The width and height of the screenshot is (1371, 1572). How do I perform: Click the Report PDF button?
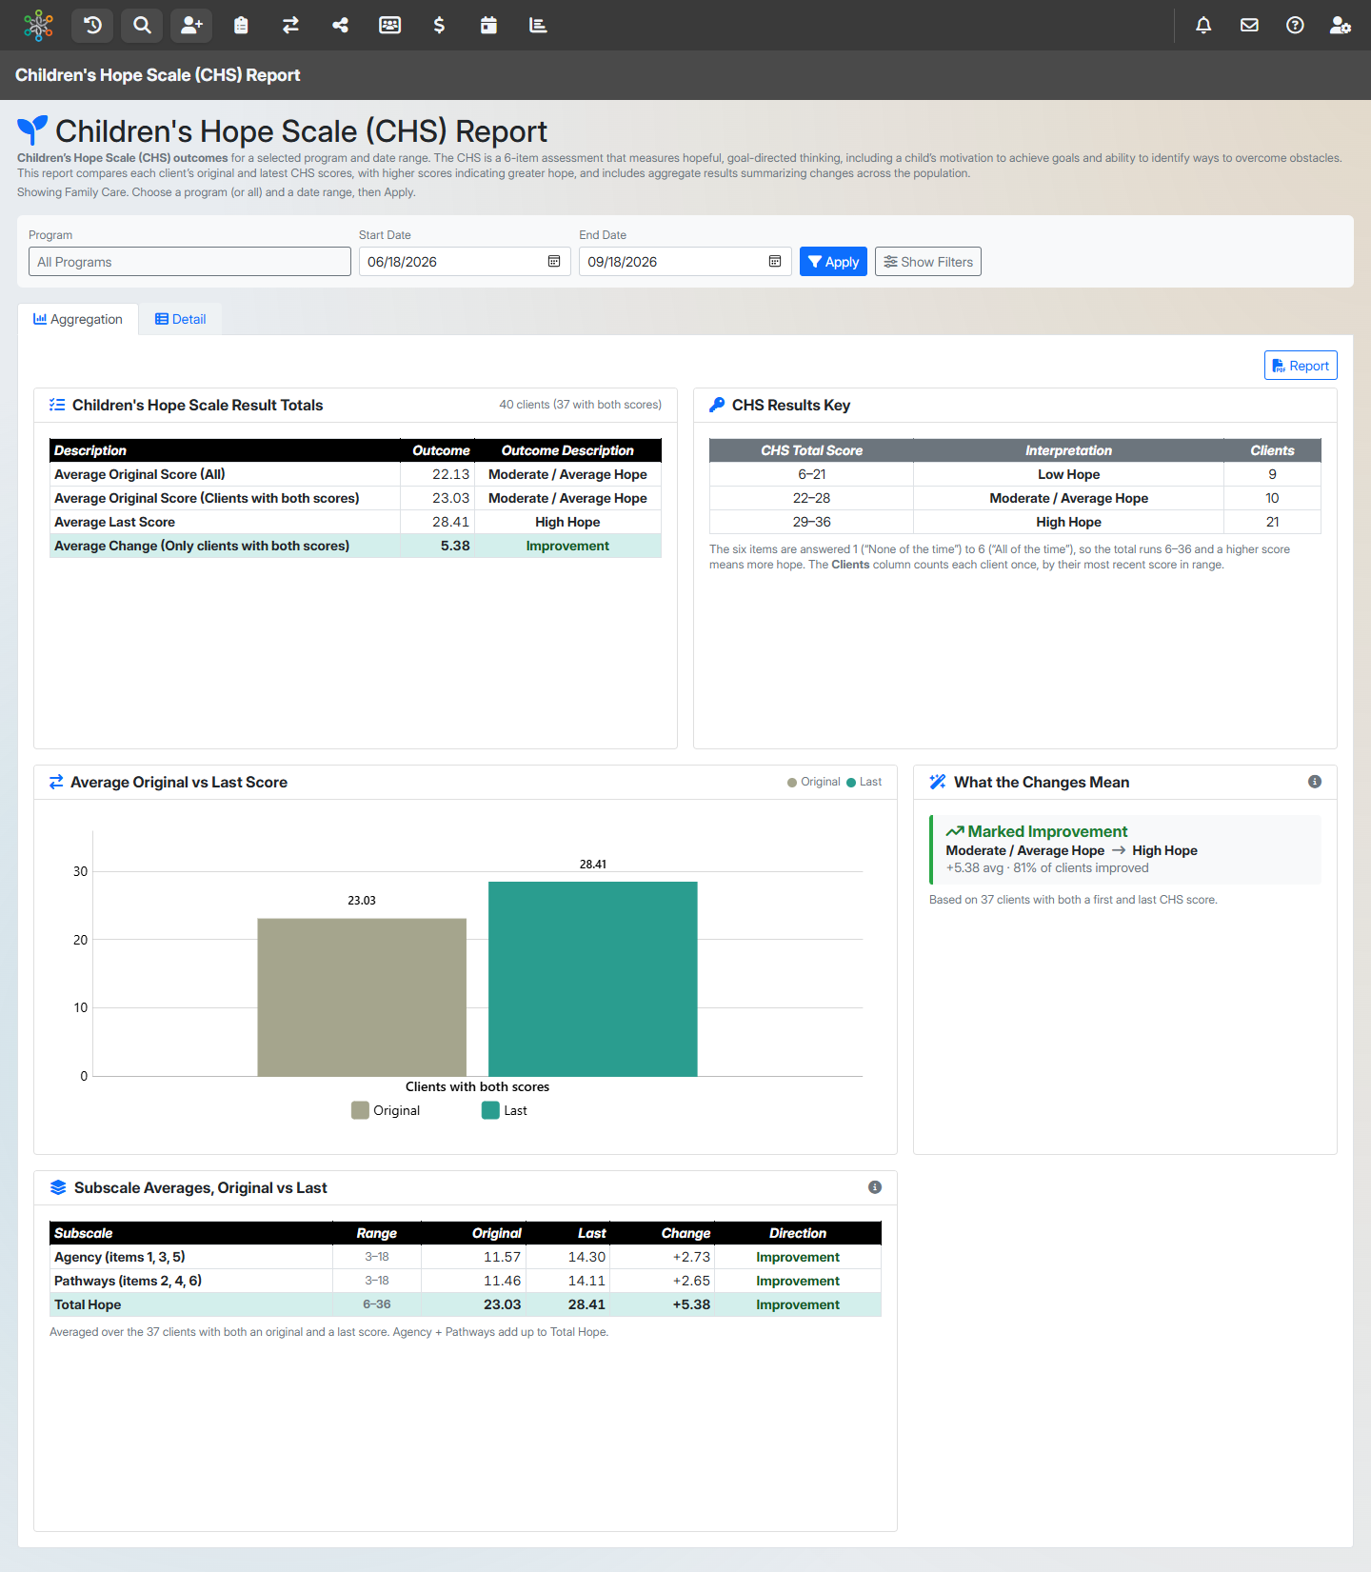click(x=1301, y=366)
